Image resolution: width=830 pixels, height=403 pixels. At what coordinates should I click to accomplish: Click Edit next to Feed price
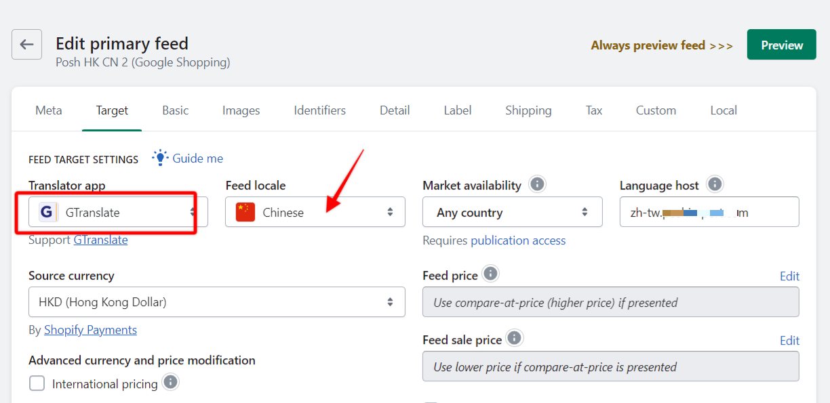click(x=789, y=276)
